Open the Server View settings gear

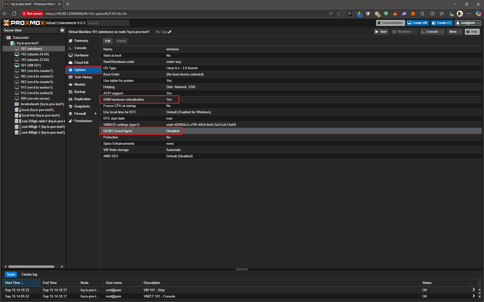coord(62,30)
